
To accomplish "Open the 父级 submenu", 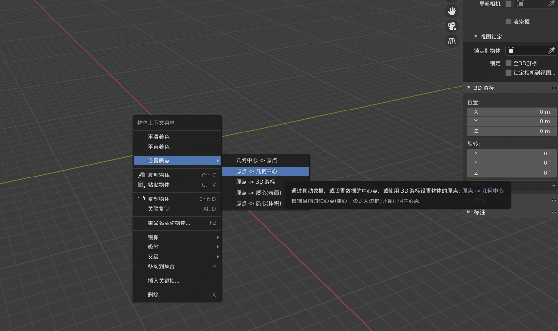I will click(177, 256).
